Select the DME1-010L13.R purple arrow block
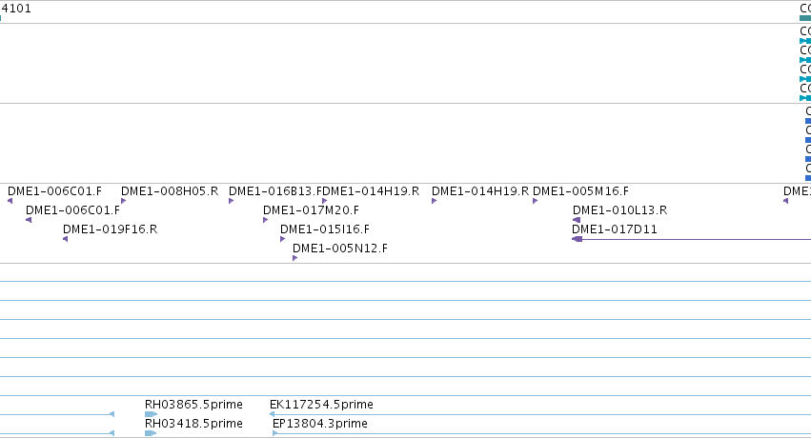The image size is (811, 438). pyautogui.click(x=577, y=220)
